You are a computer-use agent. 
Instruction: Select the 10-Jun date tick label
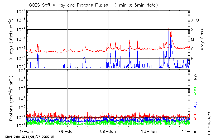pos(149,131)
